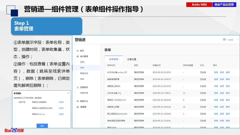Click the form name 级联线上回归4

tap(114, 86)
